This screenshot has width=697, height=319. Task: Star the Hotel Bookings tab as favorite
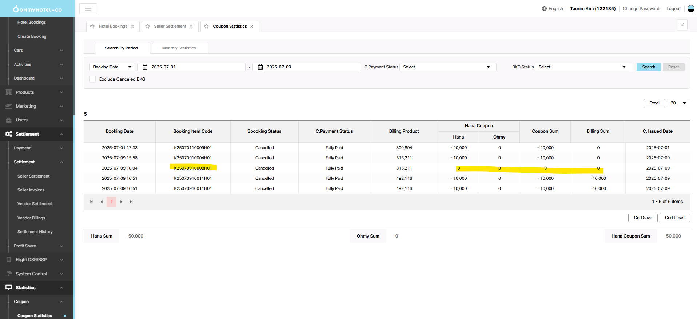point(92,27)
